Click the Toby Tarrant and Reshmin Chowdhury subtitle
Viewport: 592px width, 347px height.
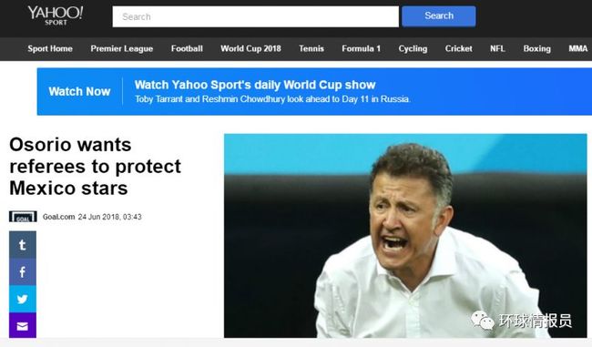272,99
